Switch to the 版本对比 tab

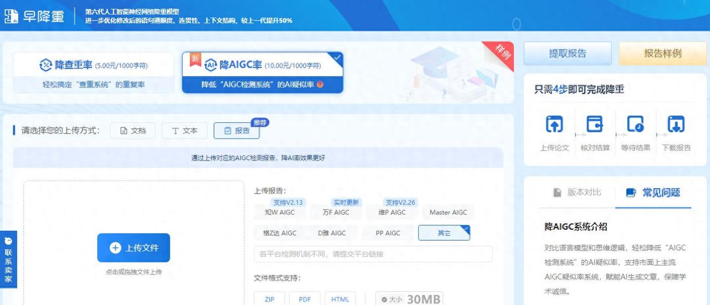coord(577,193)
